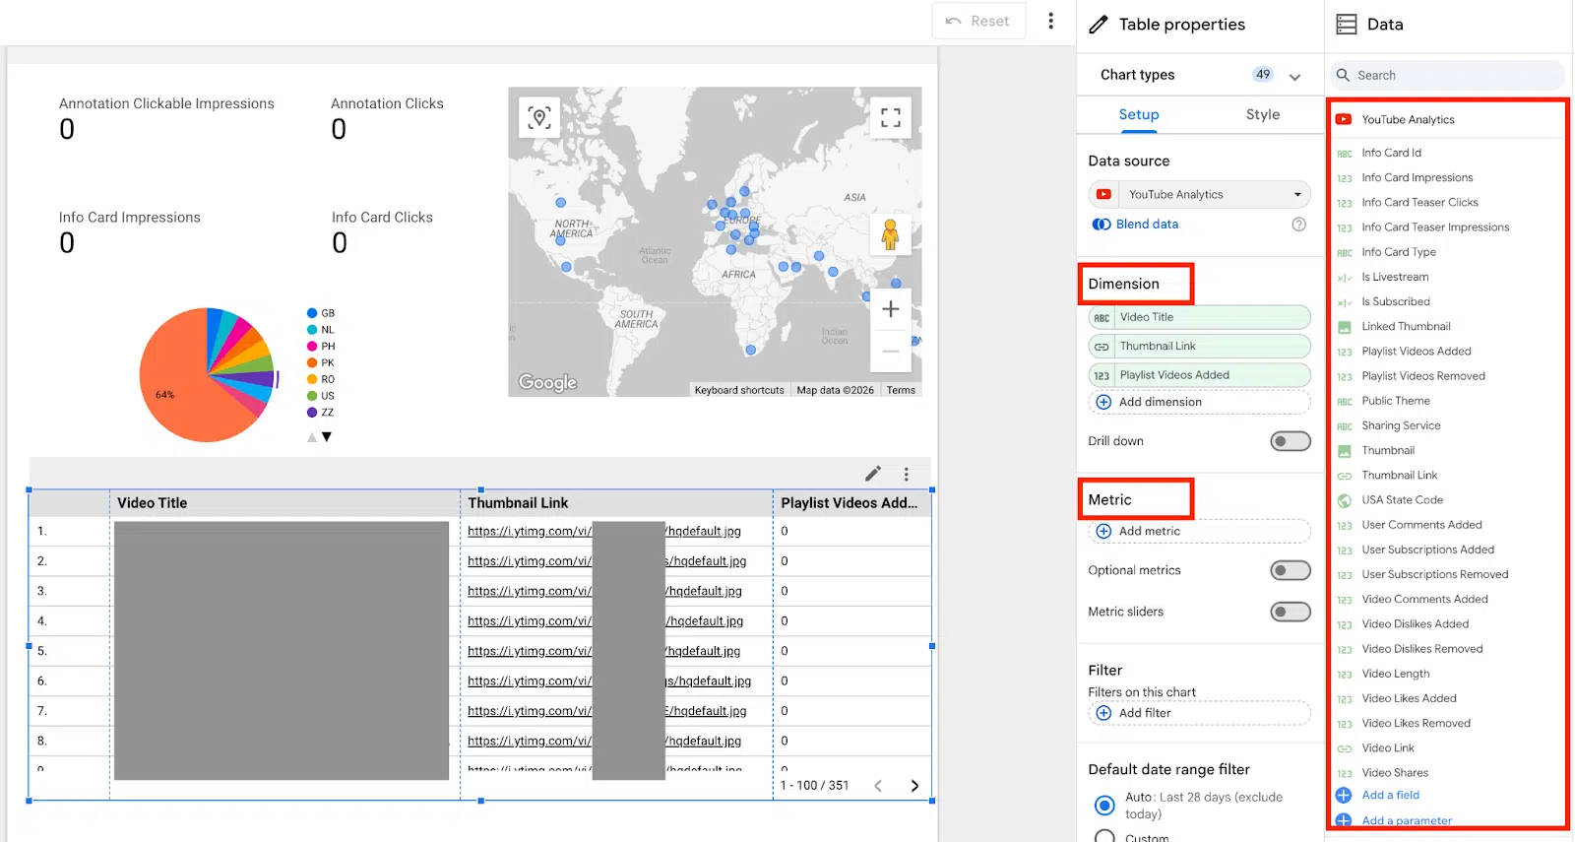
Task: Click the PH legend color swatch
Action: tap(312, 347)
